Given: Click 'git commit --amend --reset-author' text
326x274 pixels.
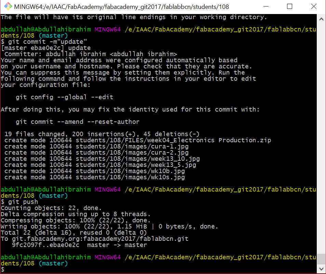Looking at the screenshot, I should tap(78, 122).
